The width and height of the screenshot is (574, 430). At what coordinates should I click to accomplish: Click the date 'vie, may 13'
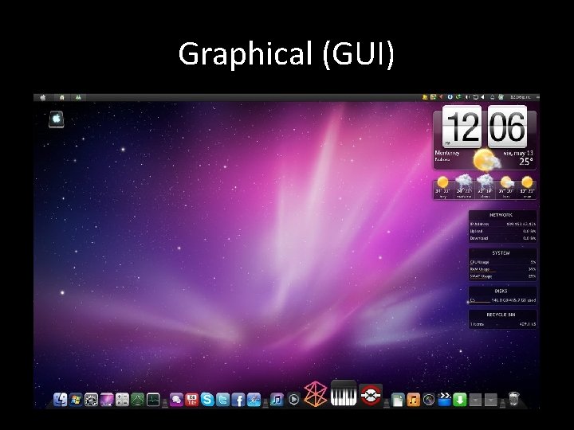pos(518,153)
